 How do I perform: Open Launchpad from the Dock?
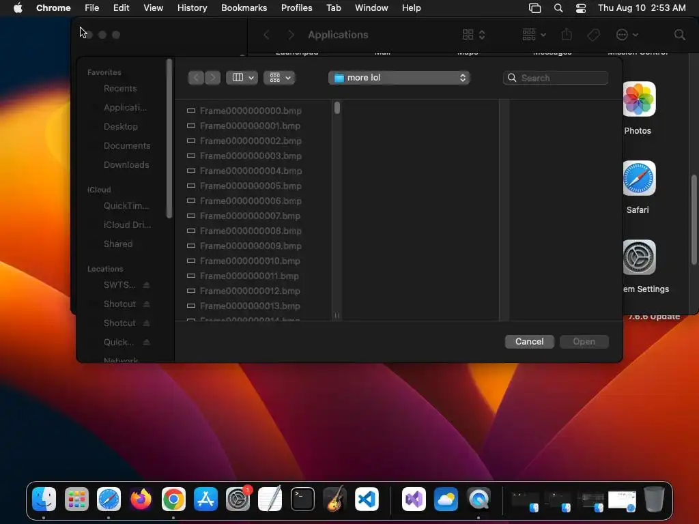click(x=76, y=499)
